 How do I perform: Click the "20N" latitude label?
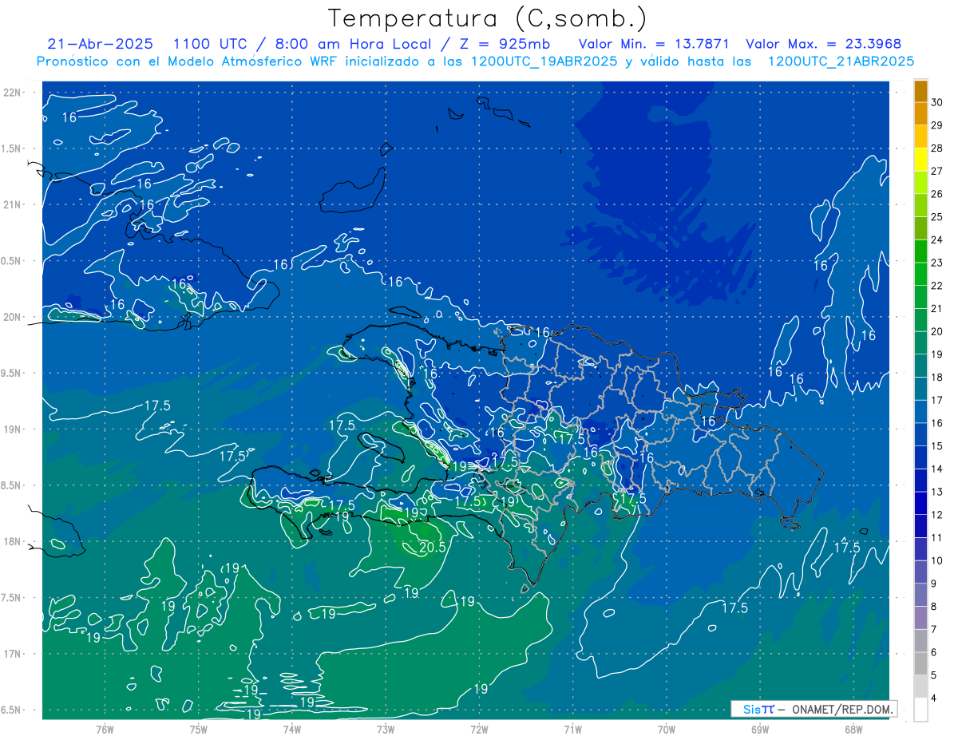point(12,317)
